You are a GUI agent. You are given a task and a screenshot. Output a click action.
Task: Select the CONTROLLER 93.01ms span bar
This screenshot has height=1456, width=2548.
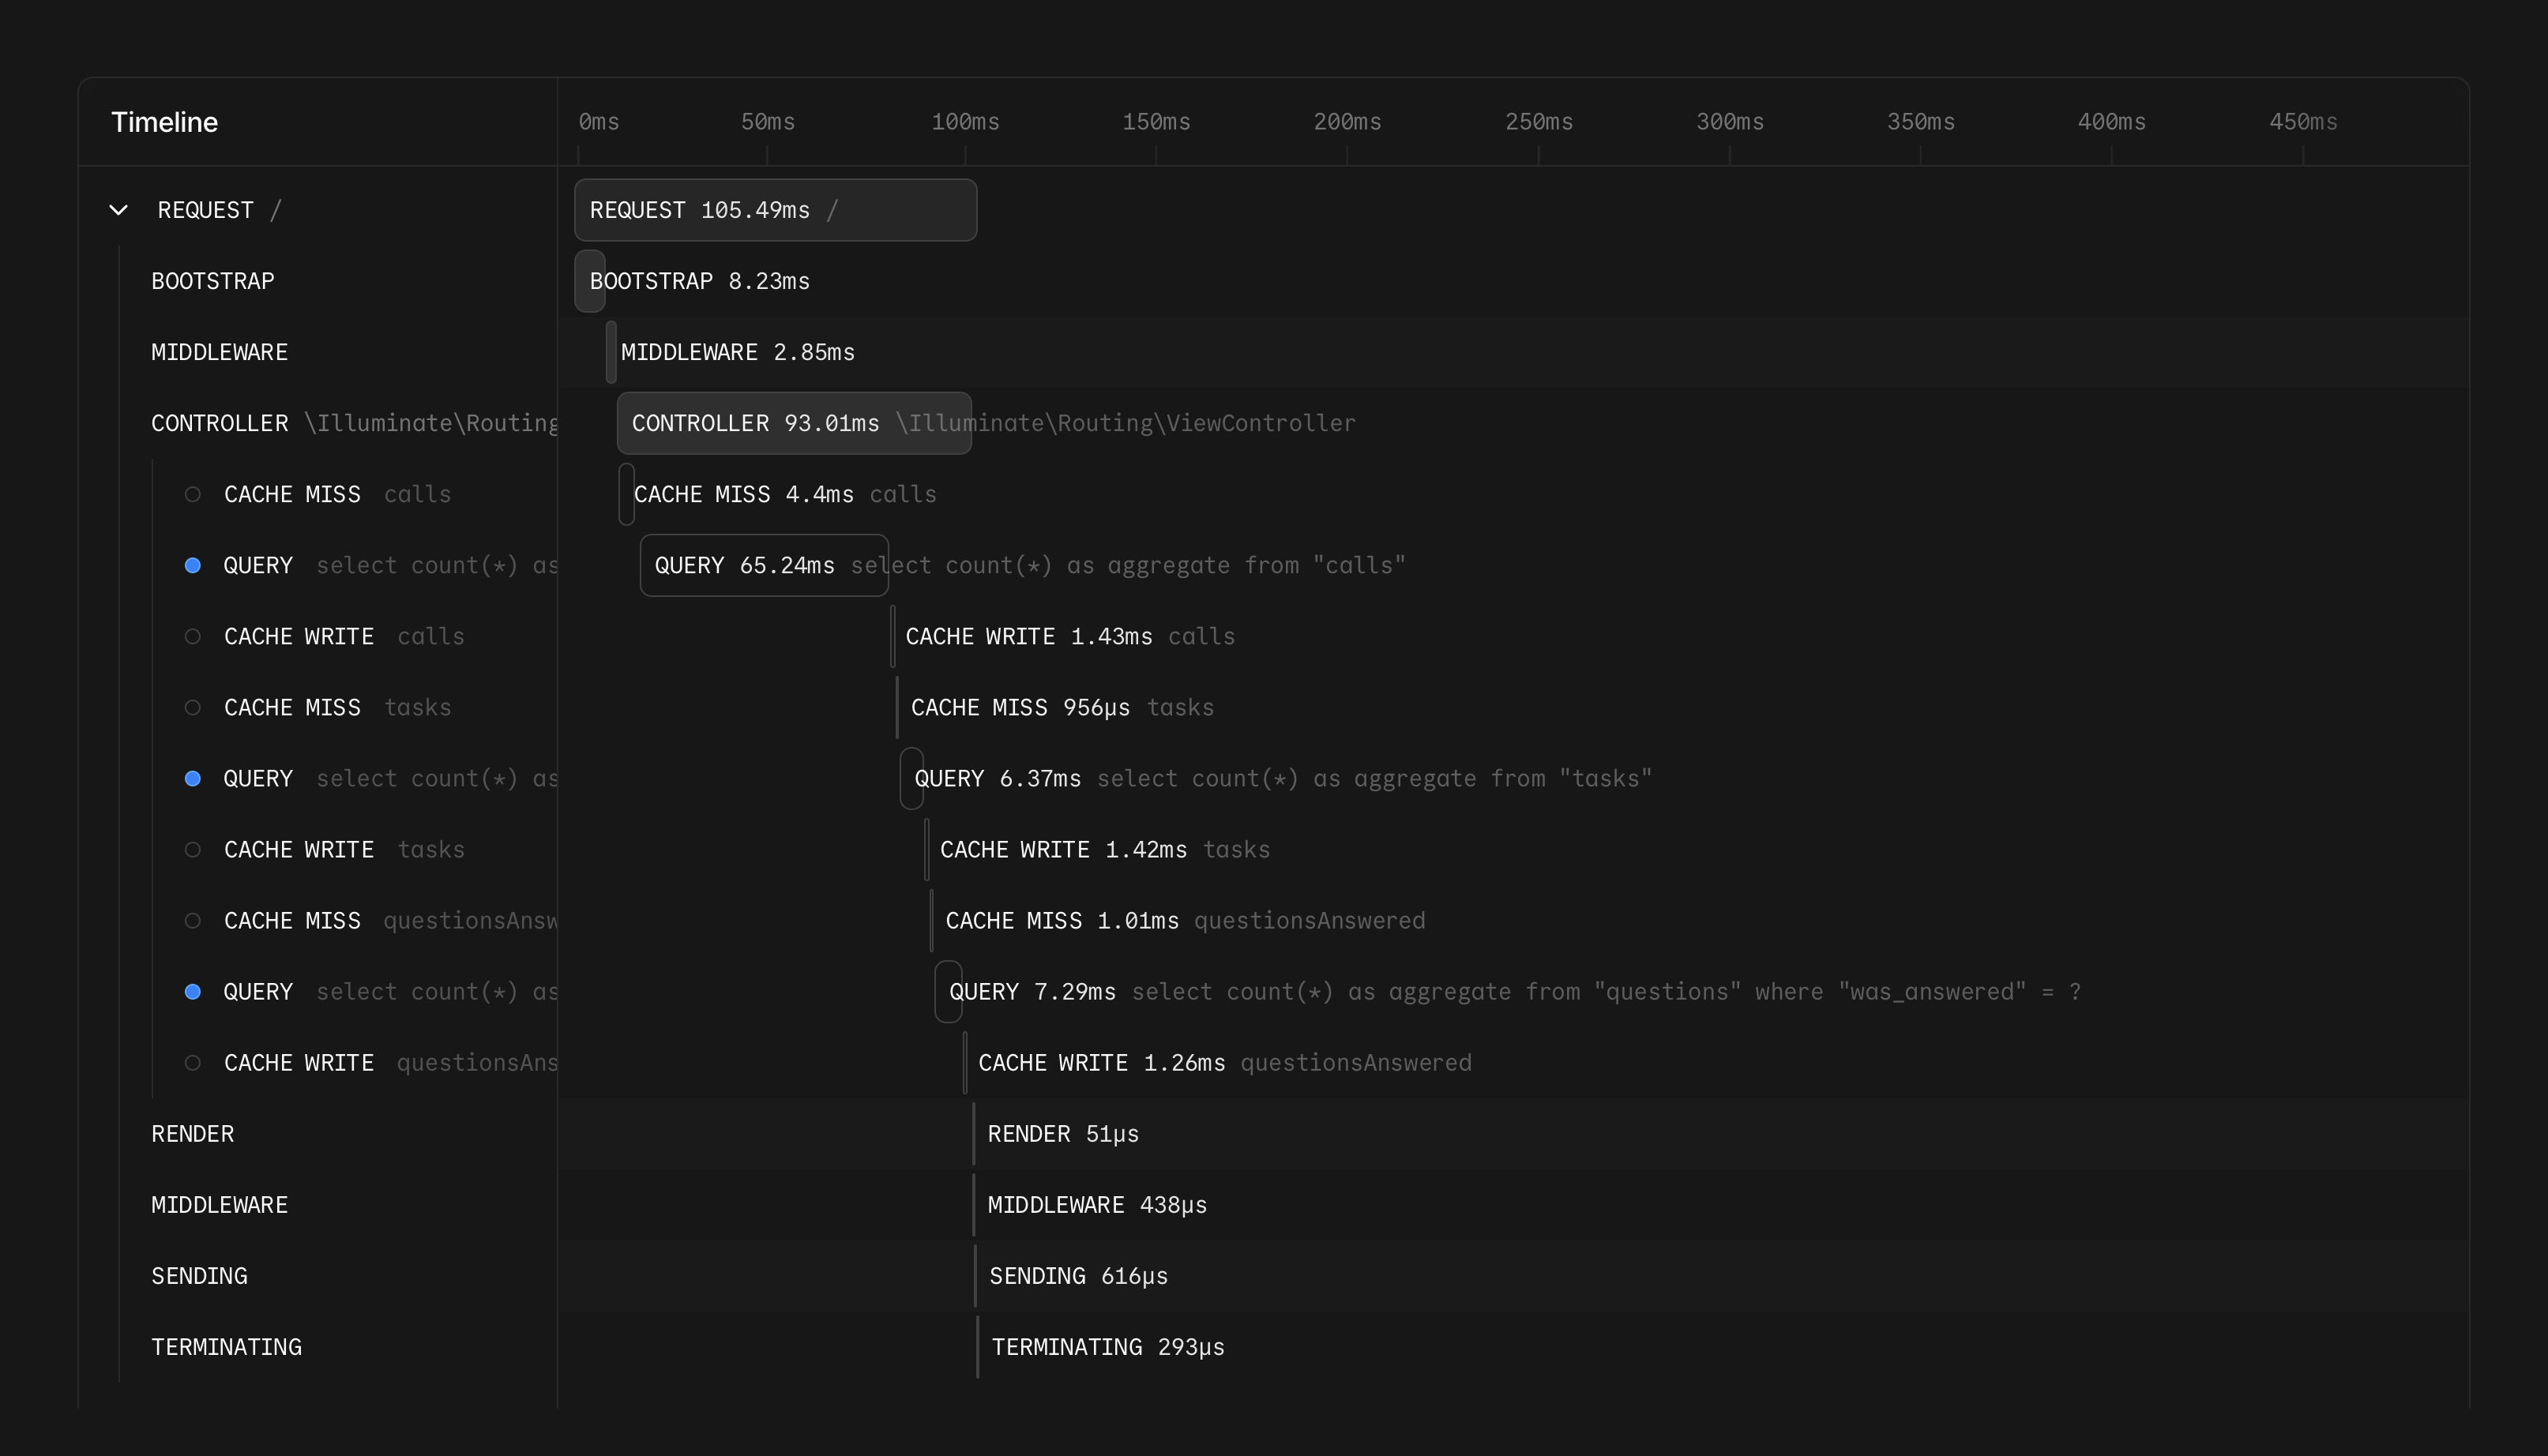793,424
